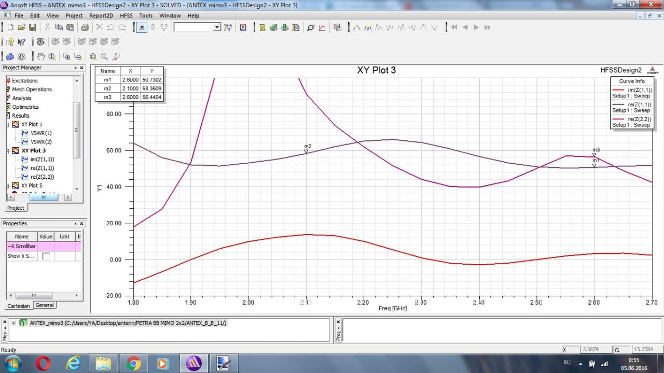This screenshot has width=664, height=373.
Task: Click the Show/Hide eye icon in toolbar
Action: pos(40,42)
